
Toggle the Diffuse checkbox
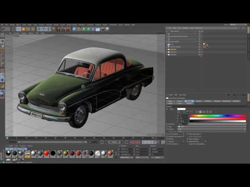[x=183, y=139]
